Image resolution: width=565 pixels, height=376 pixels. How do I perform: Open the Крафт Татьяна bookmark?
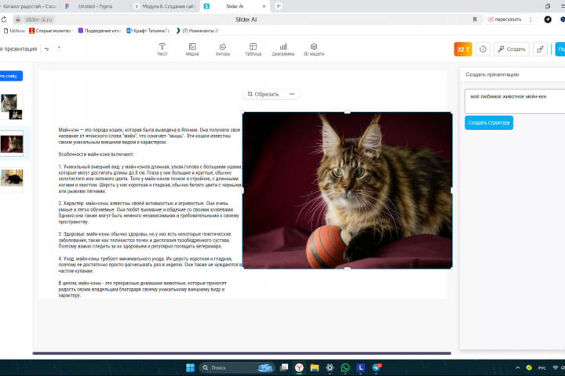click(148, 31)
